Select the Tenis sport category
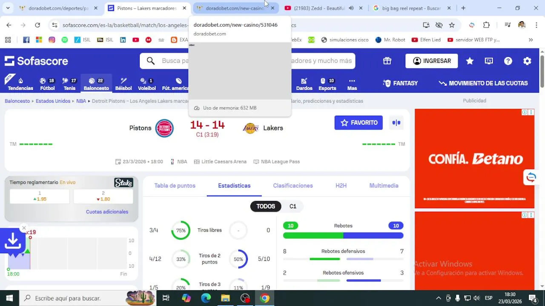545x306 pixels. coord(69,84)
